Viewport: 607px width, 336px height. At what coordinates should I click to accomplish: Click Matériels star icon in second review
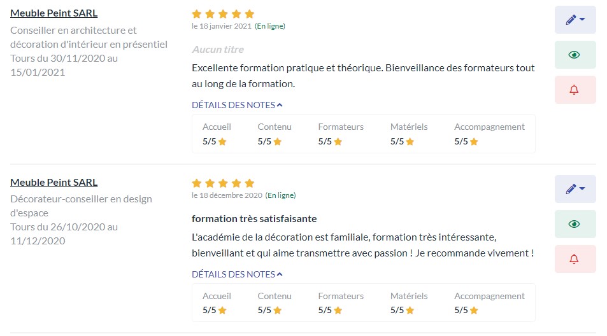click(410, 310)
